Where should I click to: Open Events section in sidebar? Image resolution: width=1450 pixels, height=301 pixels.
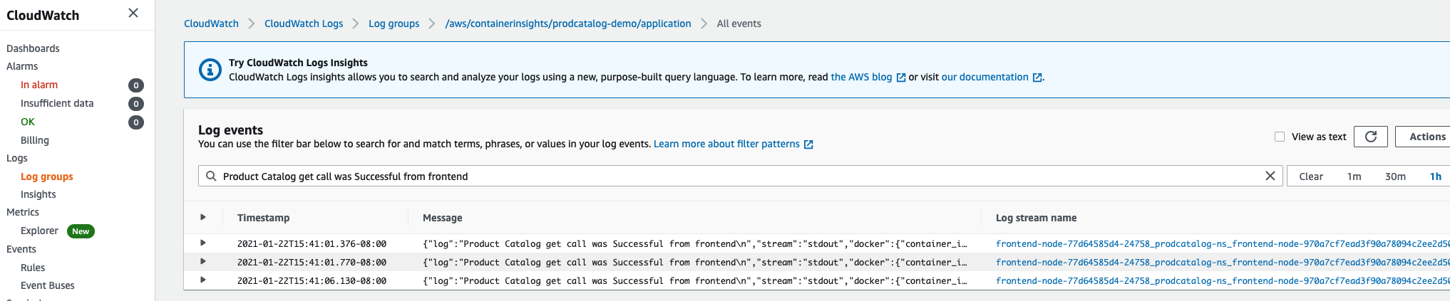point(21,249)
